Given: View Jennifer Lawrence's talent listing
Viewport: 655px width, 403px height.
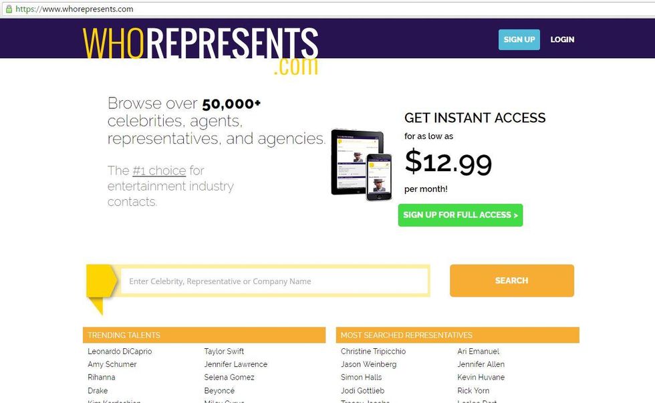Looking at the screenshot, I should click(x=235, y=364).
